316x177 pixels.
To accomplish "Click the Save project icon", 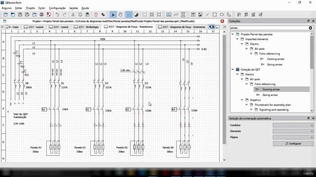I will (x=20, y=14).
